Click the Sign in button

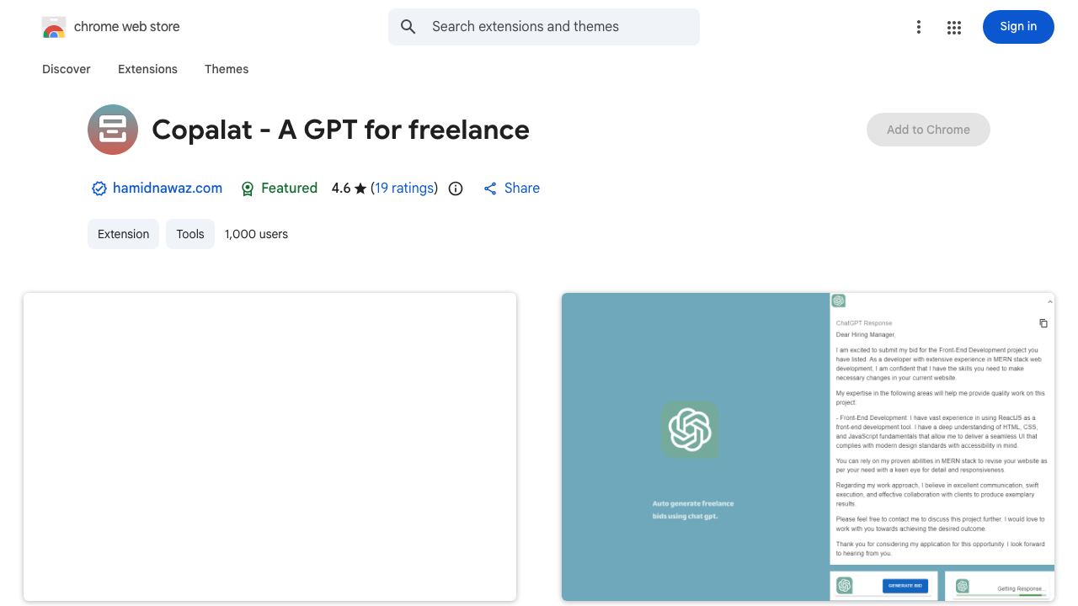(x=1018, y=27)
